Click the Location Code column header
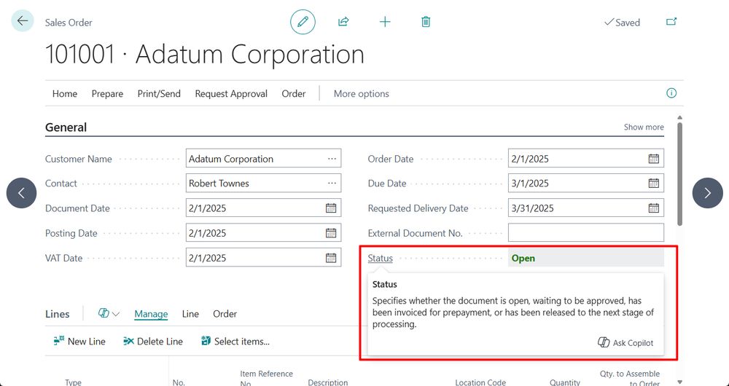Image resolution: width=729 pixels, height=386 pixels. point(480,382)
